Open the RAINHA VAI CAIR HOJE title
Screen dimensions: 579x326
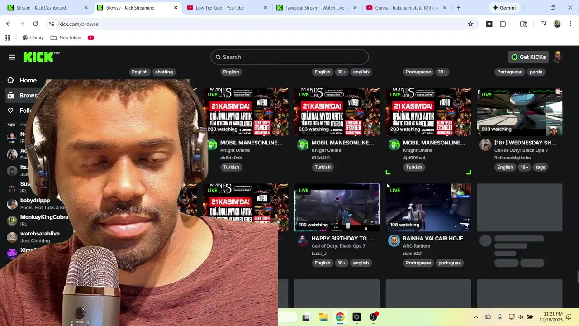pyautogui.click(x=433, y=239)
